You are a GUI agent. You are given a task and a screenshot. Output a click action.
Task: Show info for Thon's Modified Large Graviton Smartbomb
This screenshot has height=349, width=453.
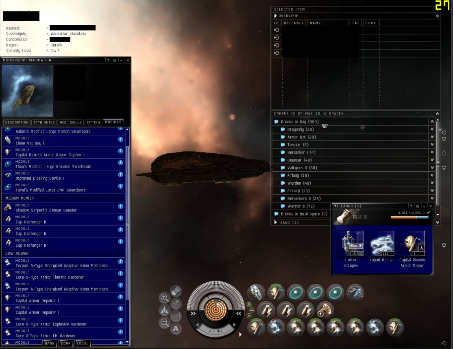click(121, 163)
